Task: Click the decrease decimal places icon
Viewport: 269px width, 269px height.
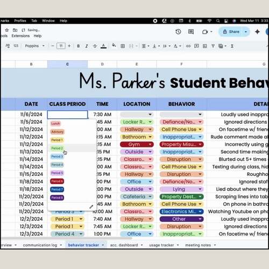Action: coord(8,46)
